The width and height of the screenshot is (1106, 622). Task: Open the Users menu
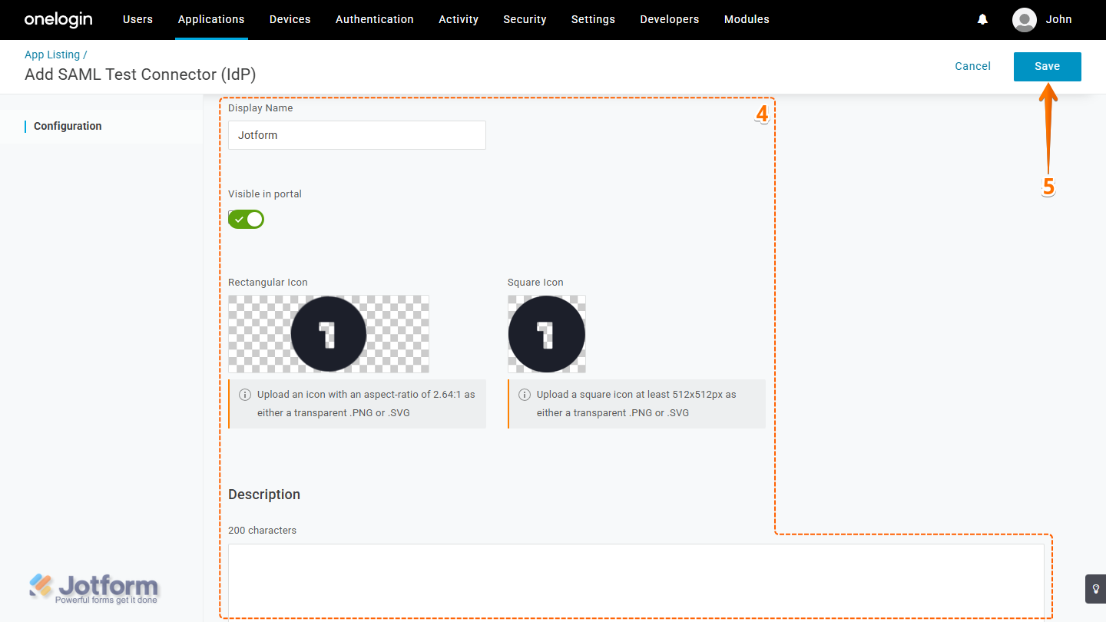pyautogui.click(x=137, y=19)
